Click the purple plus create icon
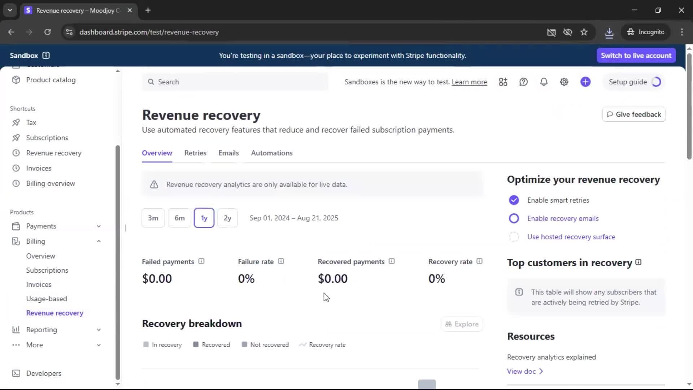This screenshot has height=390, width=693. 585,82
